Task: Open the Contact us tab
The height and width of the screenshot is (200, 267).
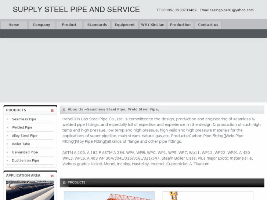Action: coord(208,25)
